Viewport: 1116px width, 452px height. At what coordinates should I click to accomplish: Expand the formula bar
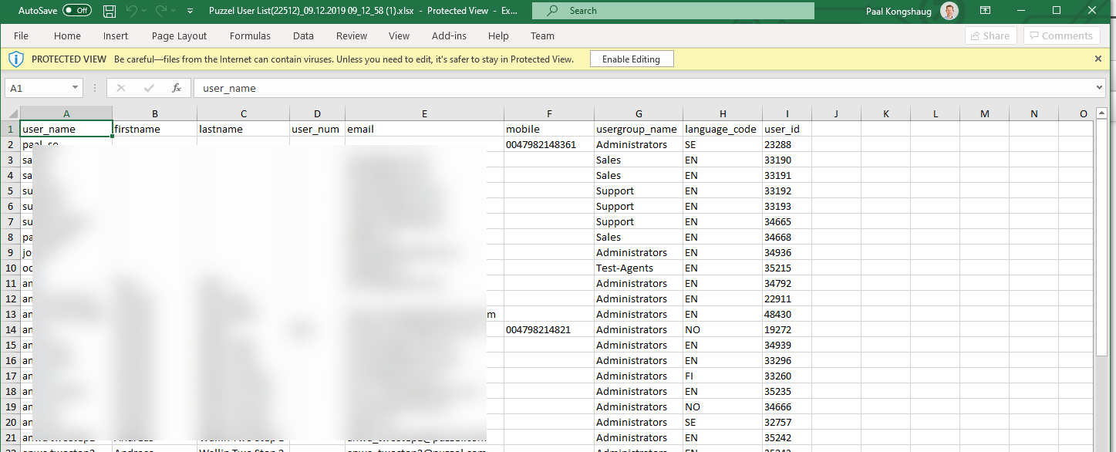1100,88
